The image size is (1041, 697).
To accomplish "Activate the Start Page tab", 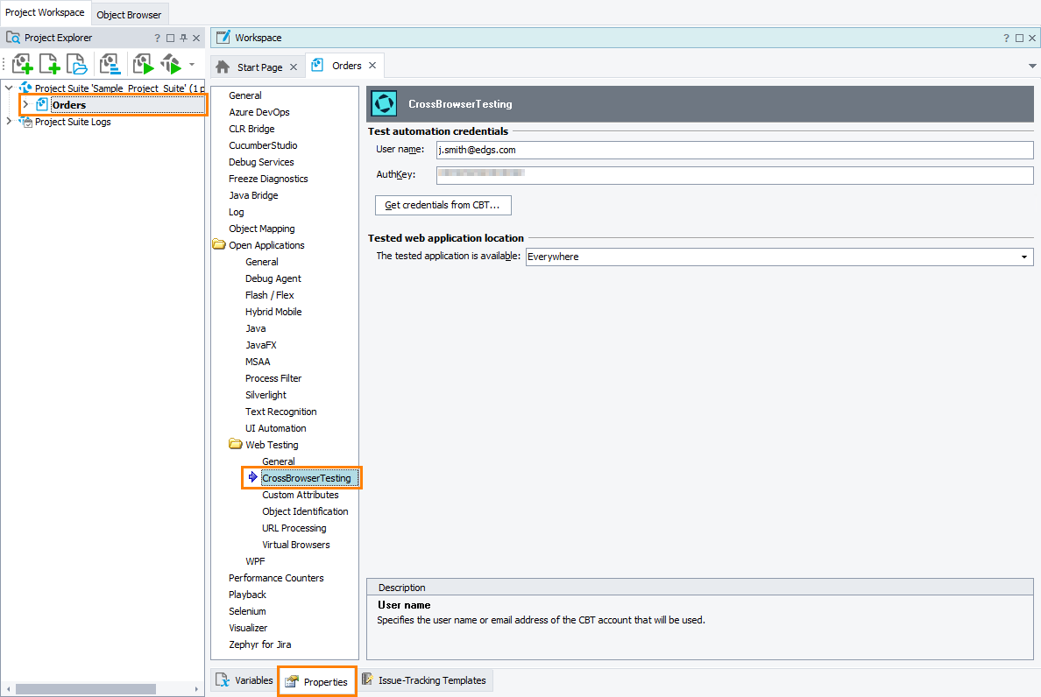I will tap(257, 65).
